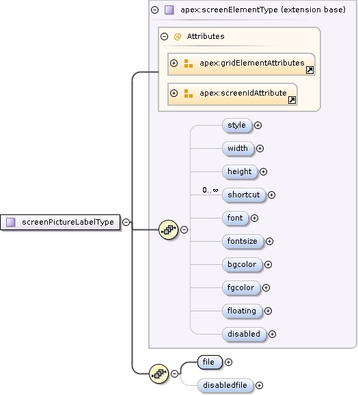Expand apex:gridElementAttributes group
358x396 pixels.
coord(174,63)
